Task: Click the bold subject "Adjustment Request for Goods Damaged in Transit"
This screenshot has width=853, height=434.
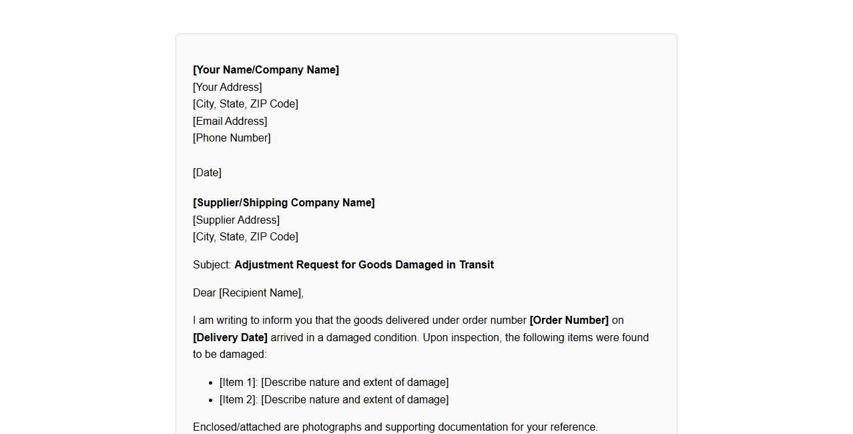Action: pyautogui.click(x=364, y=265)
